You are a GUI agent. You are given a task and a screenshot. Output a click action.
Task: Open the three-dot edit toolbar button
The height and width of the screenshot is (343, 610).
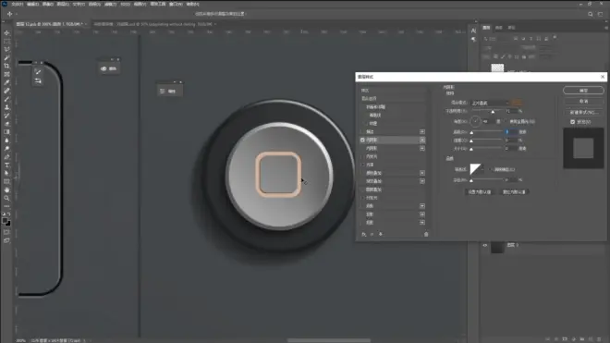click(6, 206)
